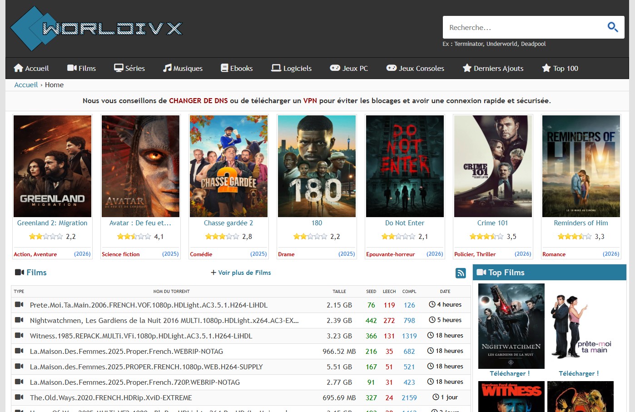Image resolution: width=635 pixels, height=412 pixels.
Task: Click camera icon in The.Old.Ways torrent row
Action: coord(19,397)
